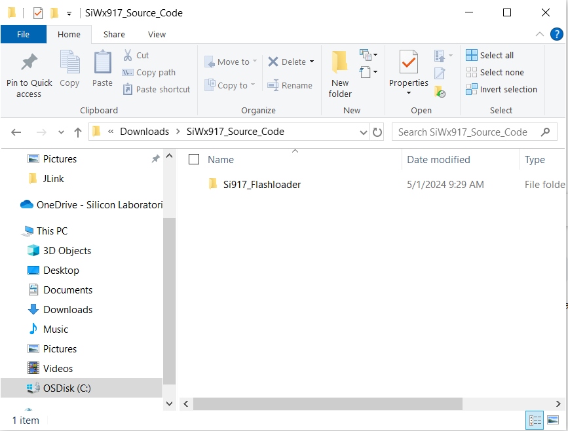The image size is (568, 431).
Task: Click Downloads in the address breadcrumb
Action: [x=145, y=132]
